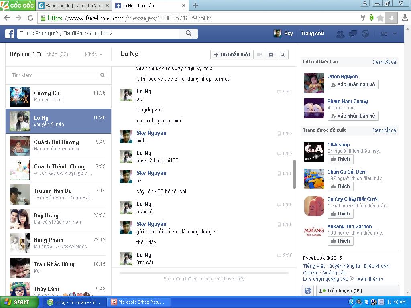
Task: Switch to the Đăng chủ đề browser tab
Action: [73, 6]
